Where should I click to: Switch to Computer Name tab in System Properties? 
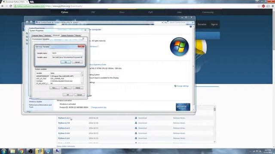pos(37,36)
